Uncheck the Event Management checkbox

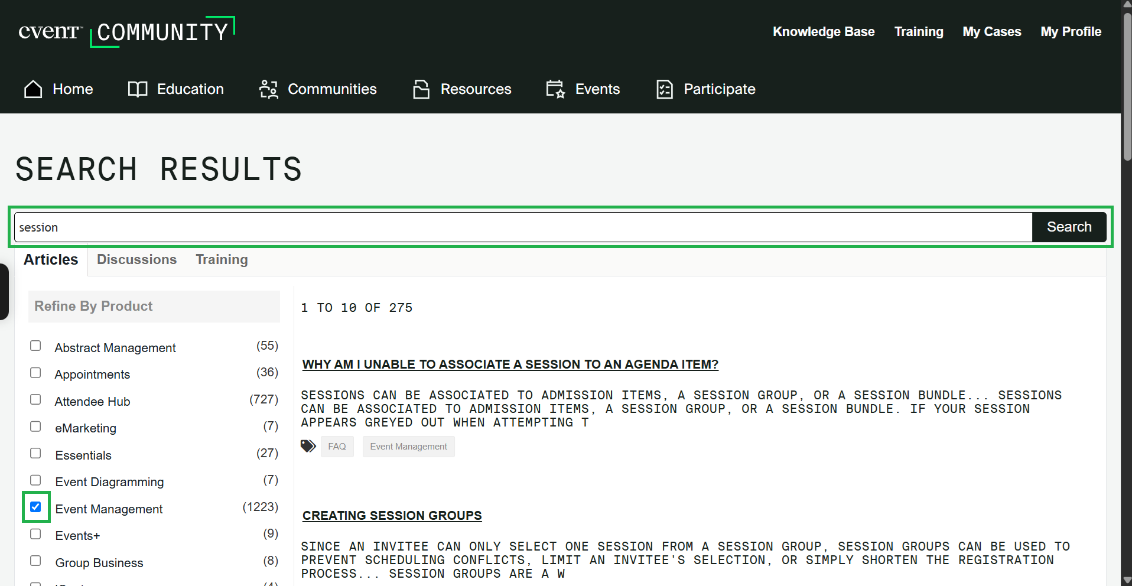click(x=35, y=507)
